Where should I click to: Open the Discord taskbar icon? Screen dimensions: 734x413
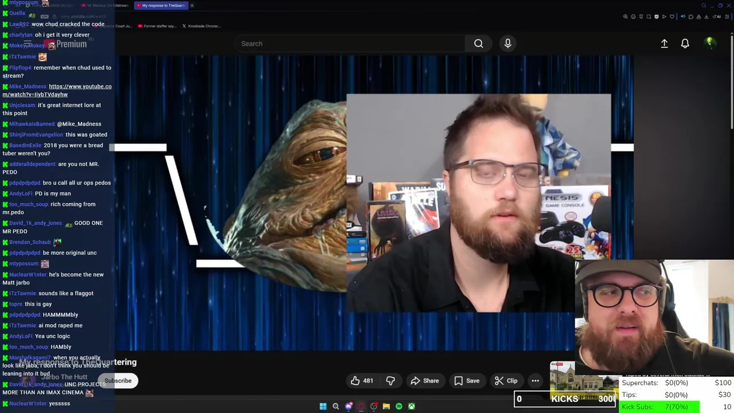click(x=349, y=406)
